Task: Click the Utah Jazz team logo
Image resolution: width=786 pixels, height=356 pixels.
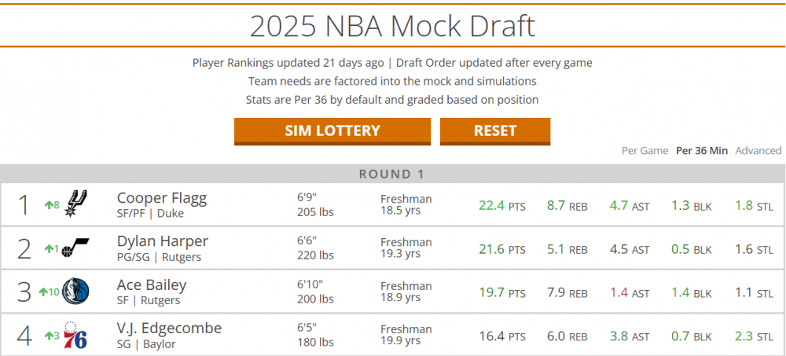Action: pos(76,248)
